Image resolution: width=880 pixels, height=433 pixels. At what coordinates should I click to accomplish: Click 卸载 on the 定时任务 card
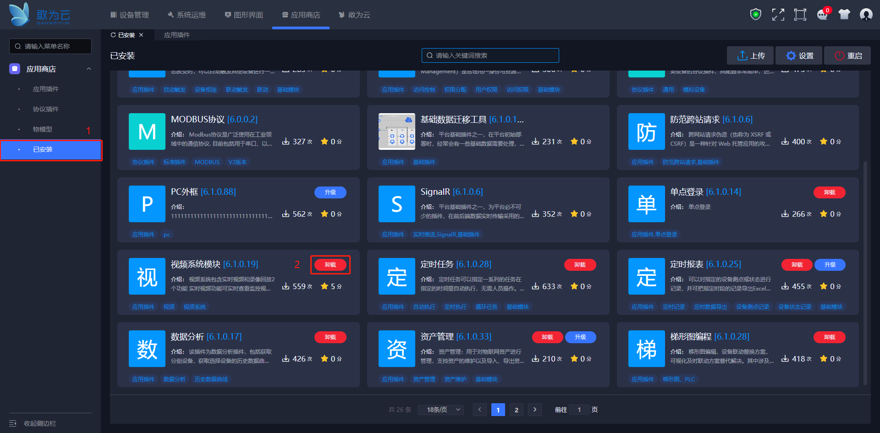pos(580,265)
